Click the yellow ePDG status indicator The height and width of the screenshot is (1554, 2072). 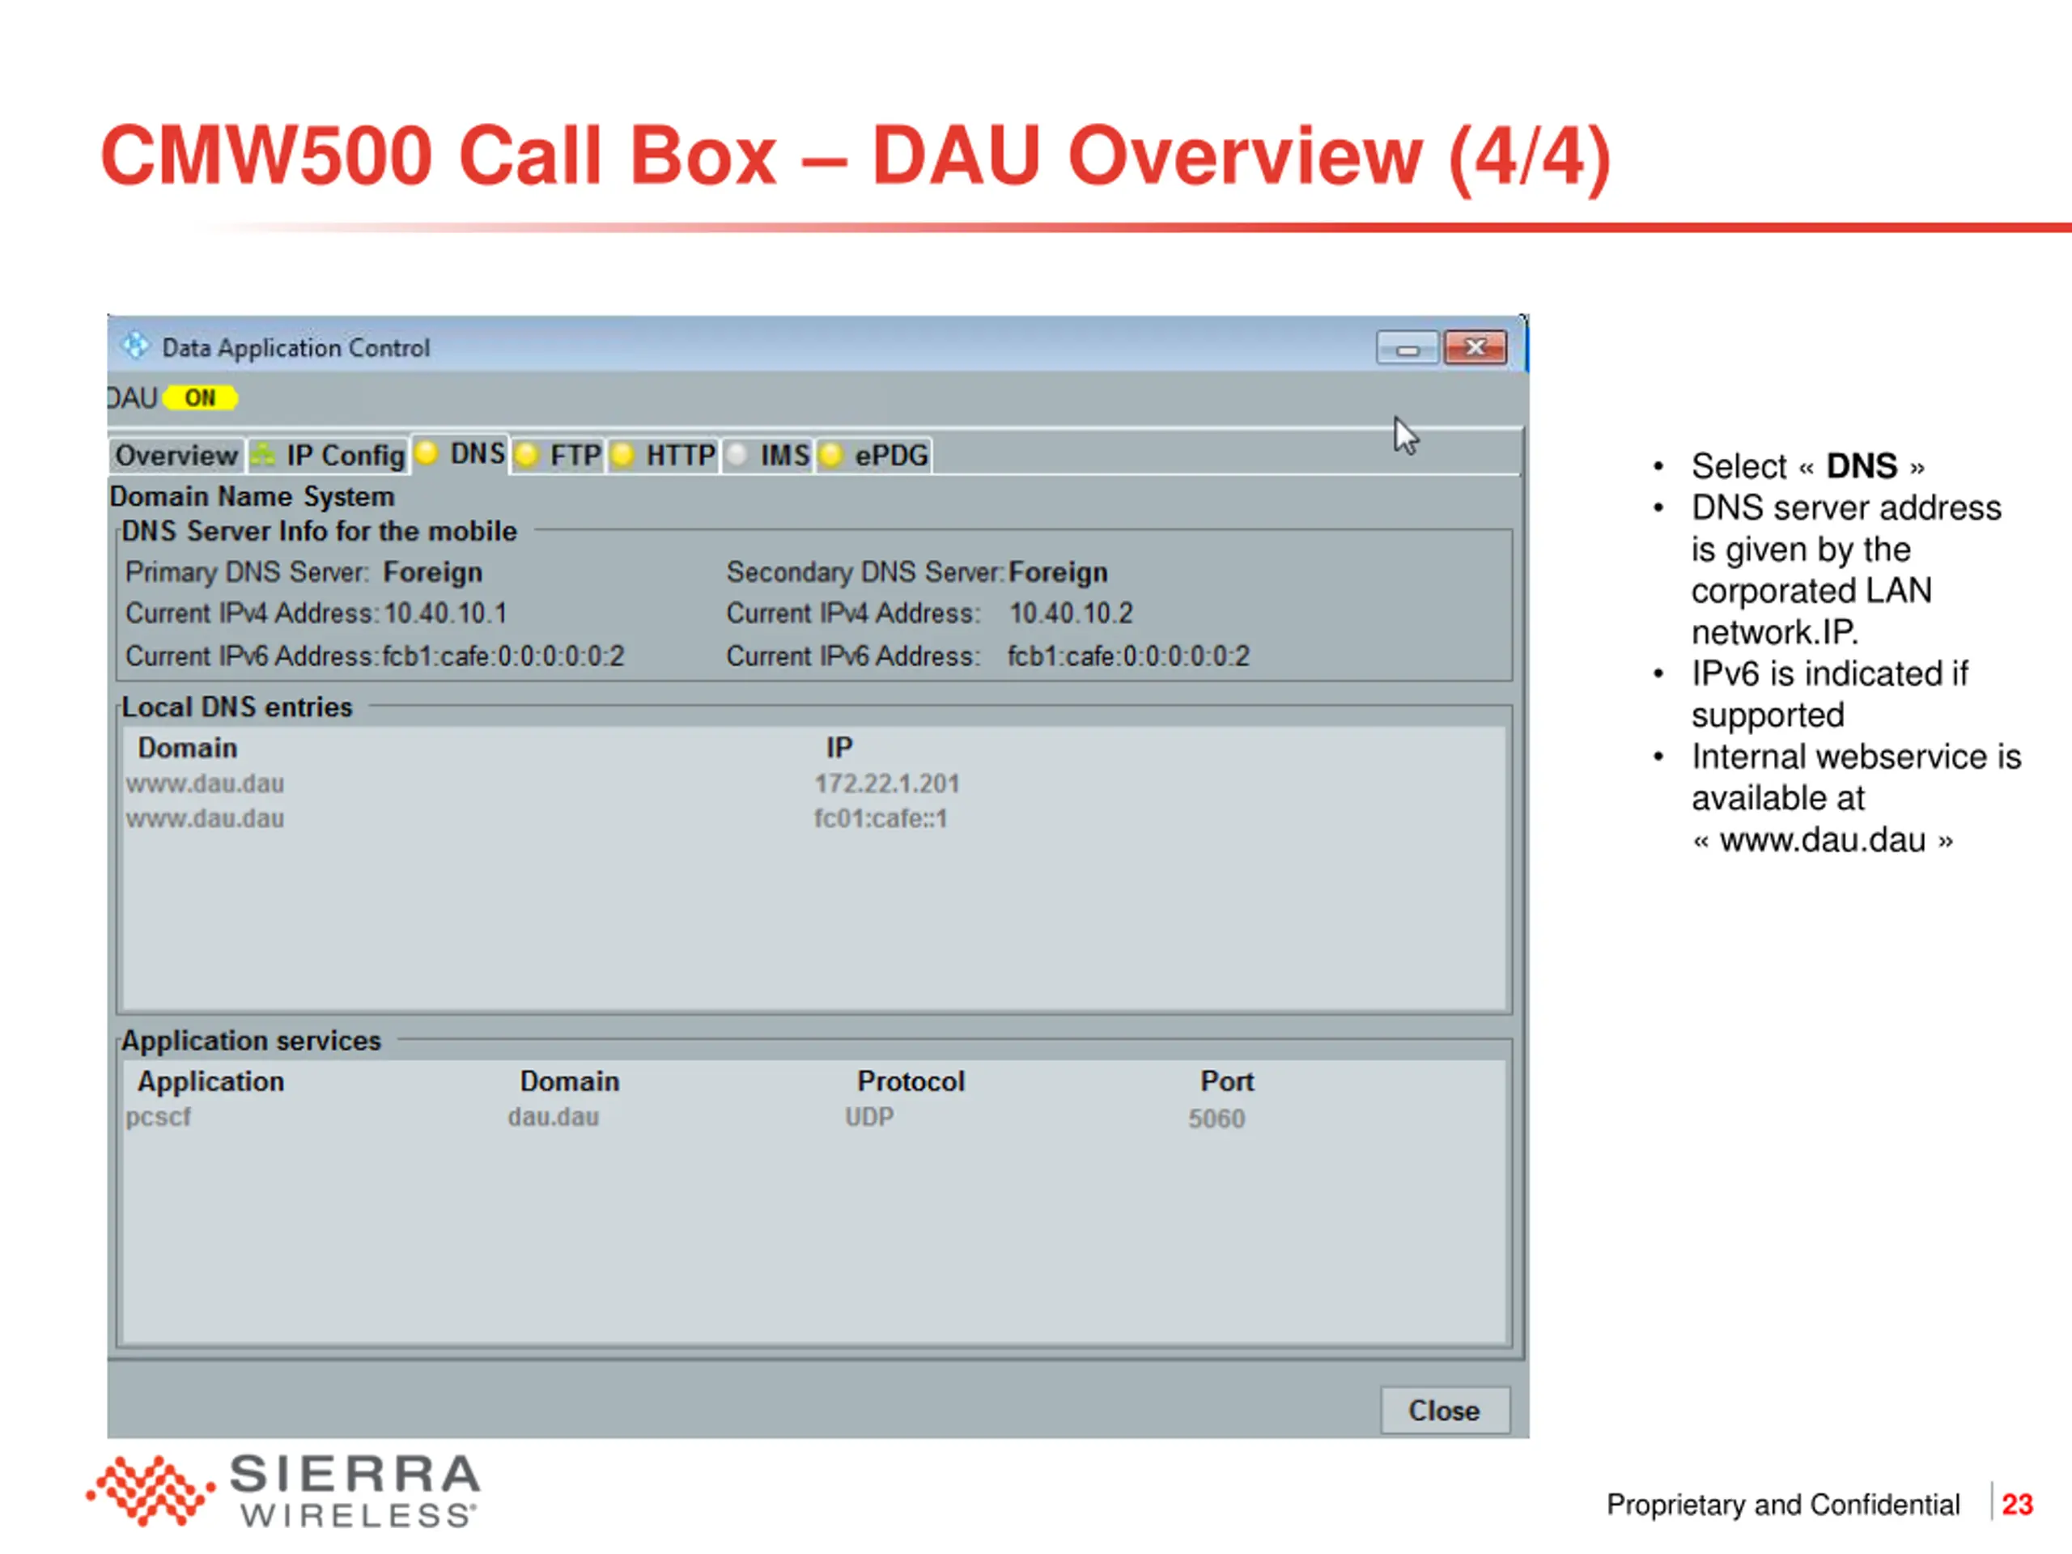pyautogui.click(x=831, y=455)
